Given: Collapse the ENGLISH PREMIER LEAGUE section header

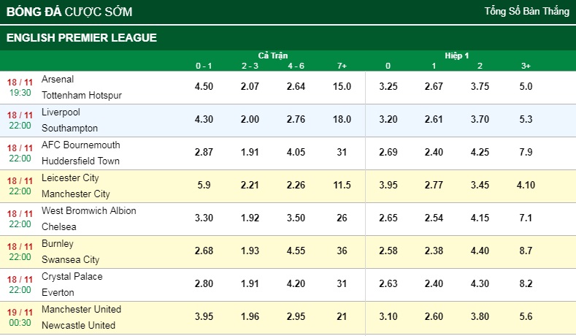Looking at the screenshot, I should click(82, 38).
